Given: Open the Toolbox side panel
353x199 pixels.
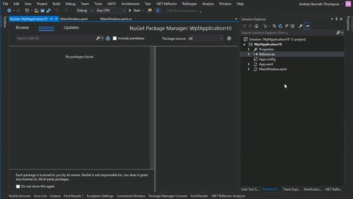Looking at the screenshot, I should point(5,22).
